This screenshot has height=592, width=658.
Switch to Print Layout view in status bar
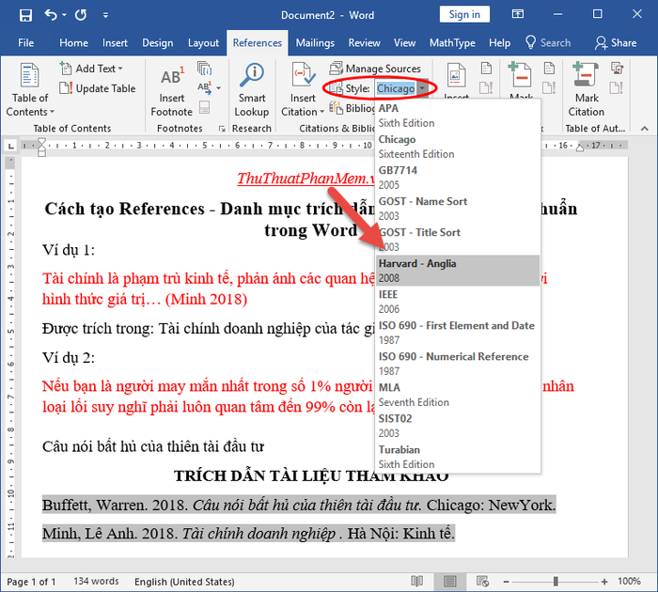[x=449, y=581]
